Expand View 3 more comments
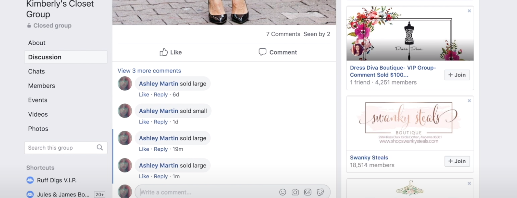This screenshot has width=517, height=198. click(x=149, y=71)
